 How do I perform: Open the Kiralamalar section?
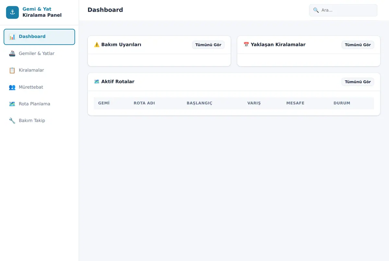[x=39, y=70]
